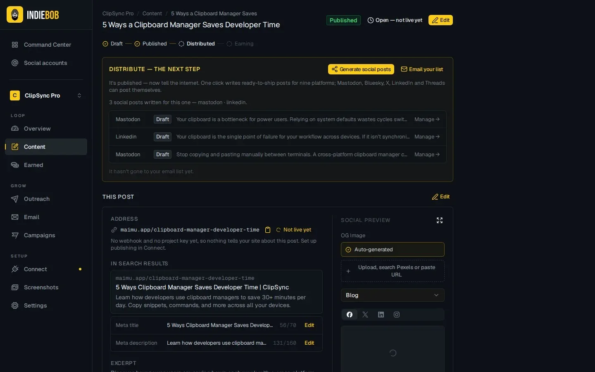Click ClipSync Pro in the breadcrumb

pos(118,14)
